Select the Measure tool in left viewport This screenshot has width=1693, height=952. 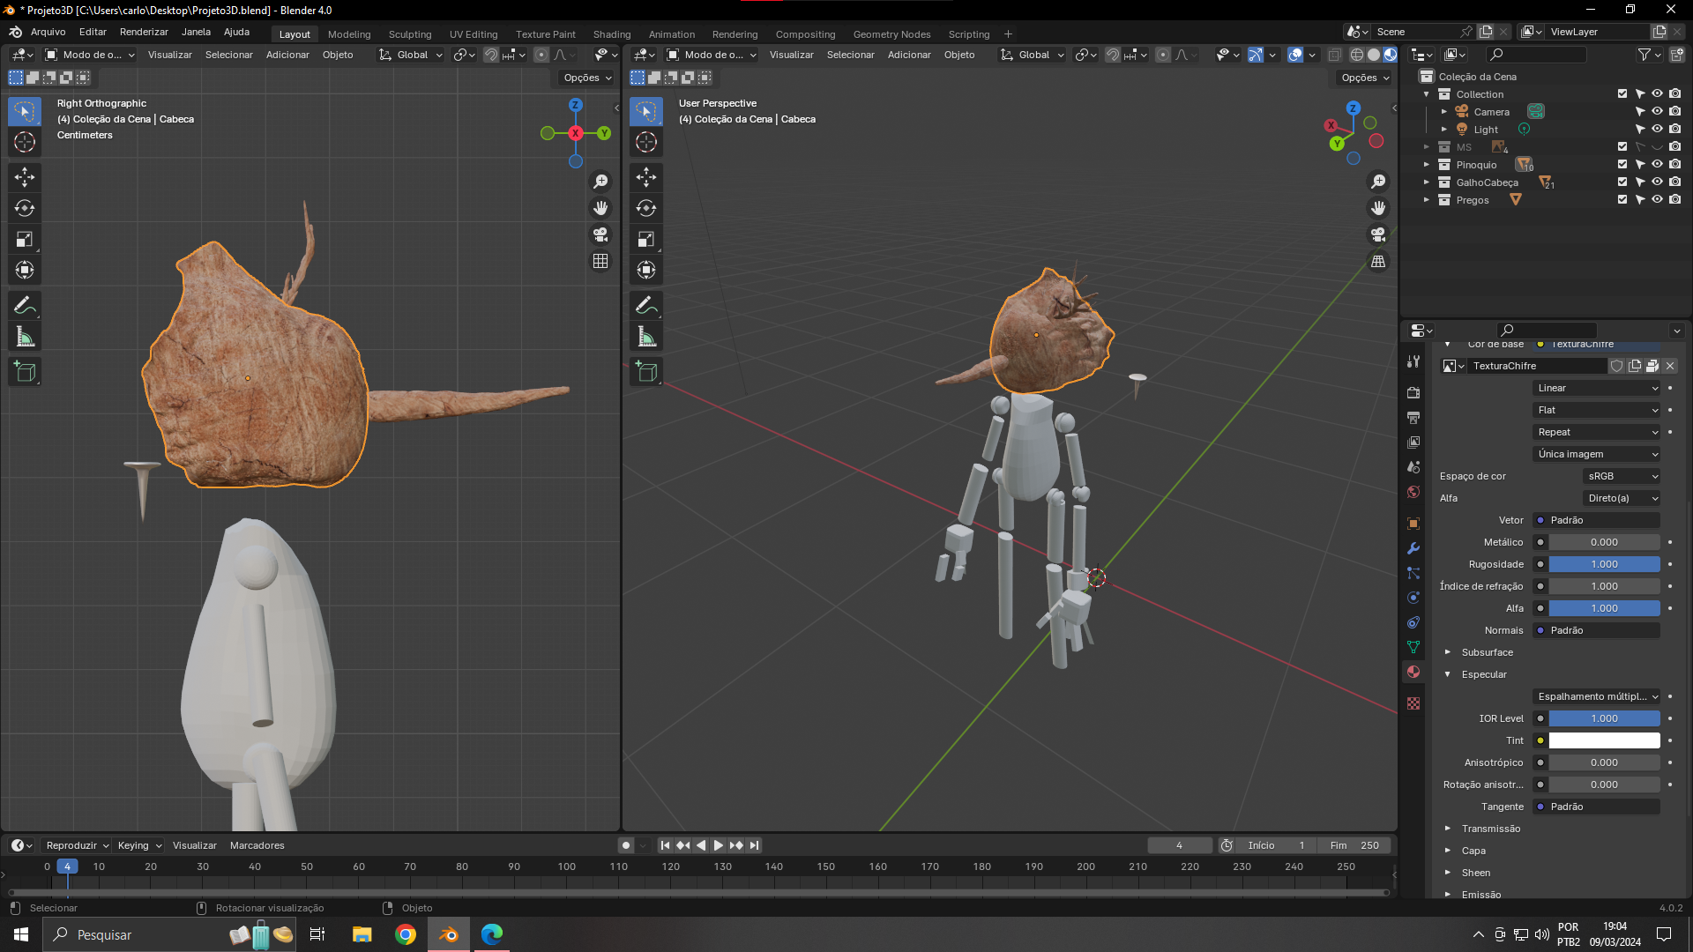tap(25, 337)
